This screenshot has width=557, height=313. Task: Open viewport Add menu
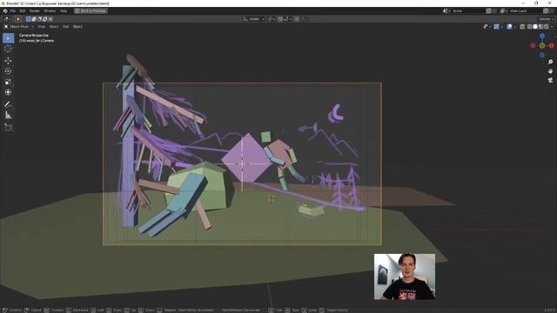click(x=66, y=27)
